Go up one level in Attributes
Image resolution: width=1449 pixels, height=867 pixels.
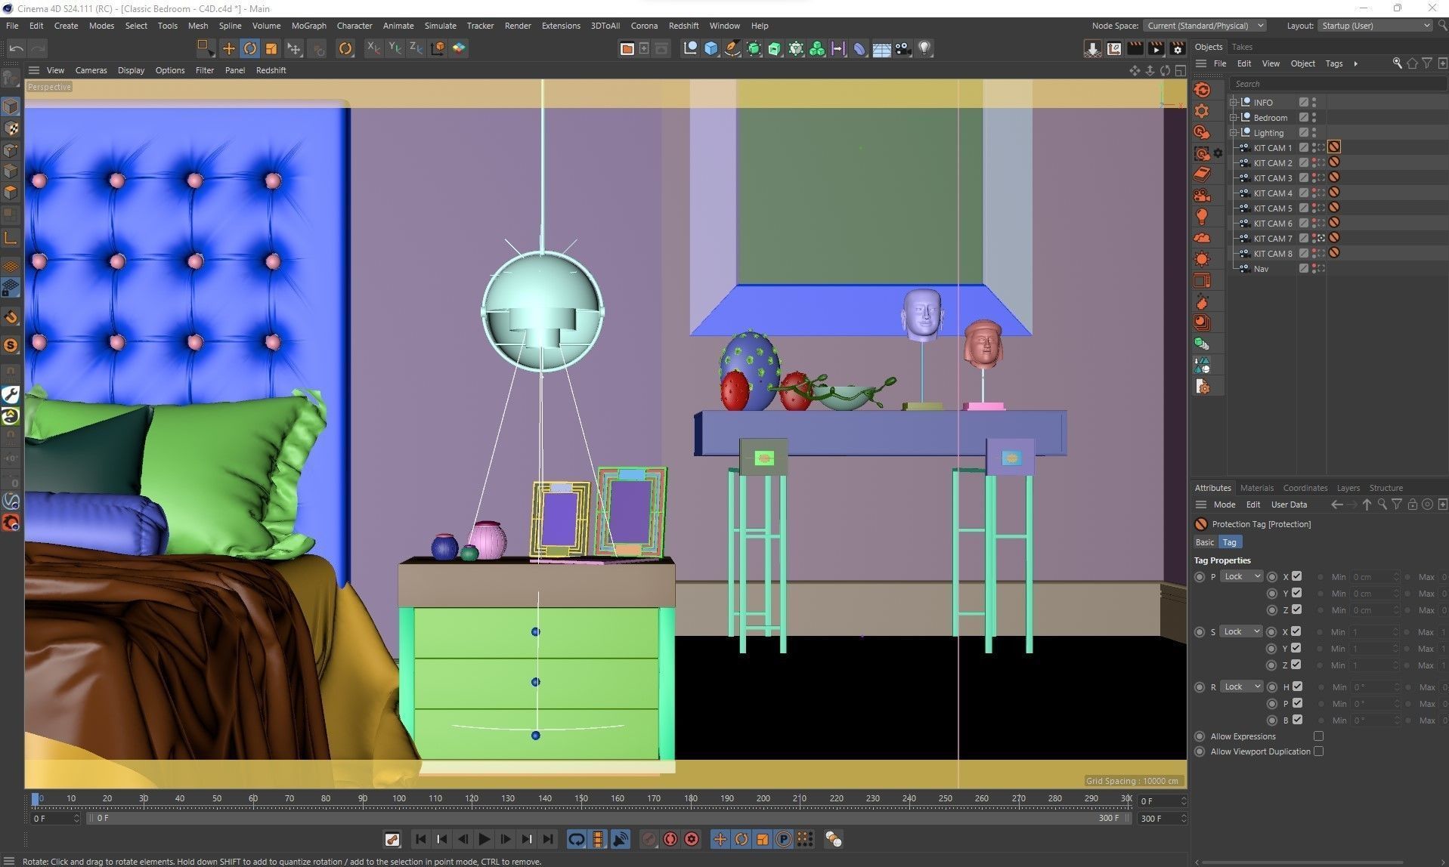tap(1367, 504)
